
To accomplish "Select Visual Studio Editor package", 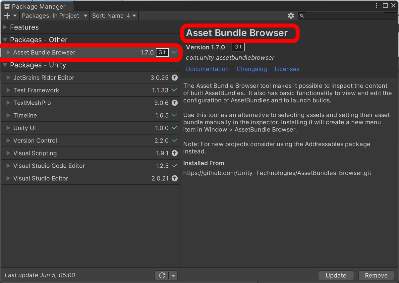I will click(90, 178).
